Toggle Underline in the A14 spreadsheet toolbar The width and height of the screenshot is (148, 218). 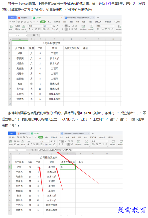[x=36, y=29]
